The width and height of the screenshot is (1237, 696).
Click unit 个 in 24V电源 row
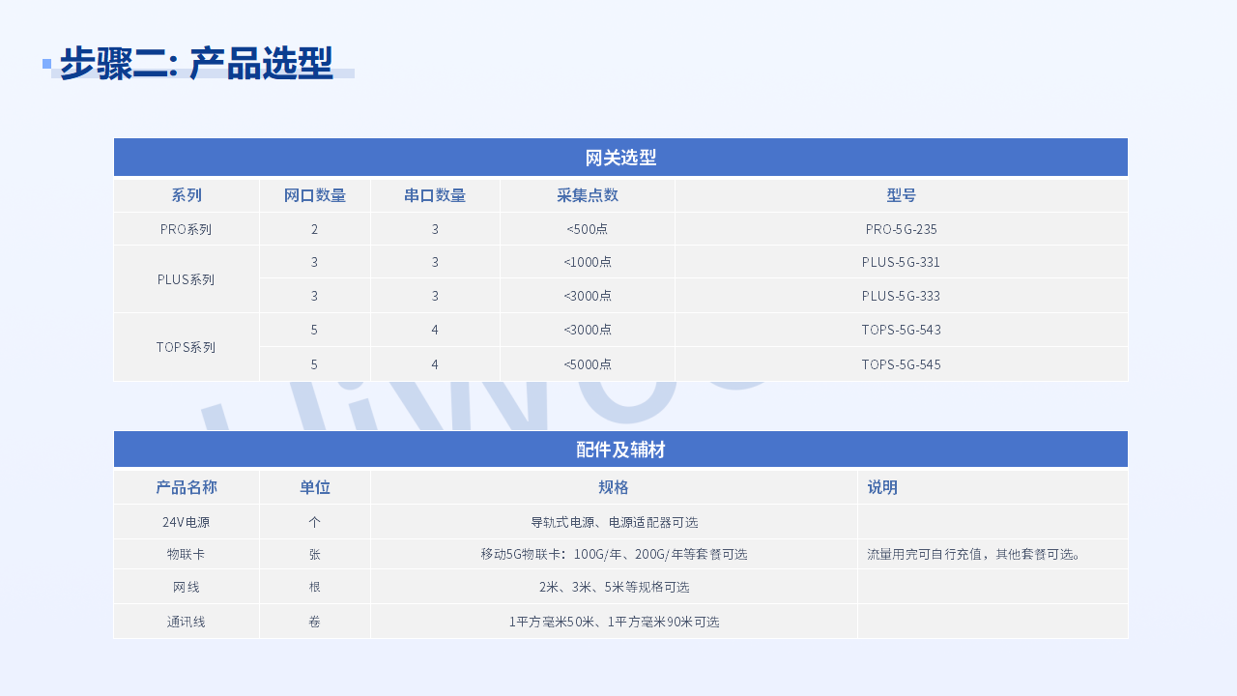pos(315,522)
